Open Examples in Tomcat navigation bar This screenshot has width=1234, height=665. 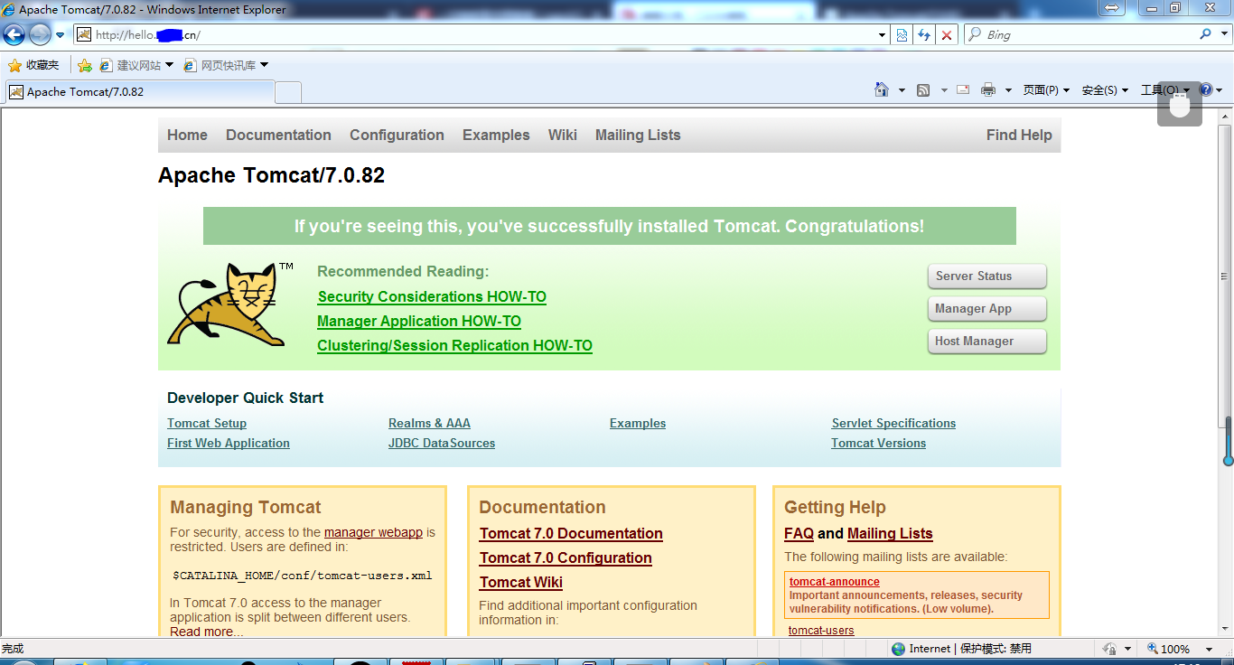coord(496,135)
